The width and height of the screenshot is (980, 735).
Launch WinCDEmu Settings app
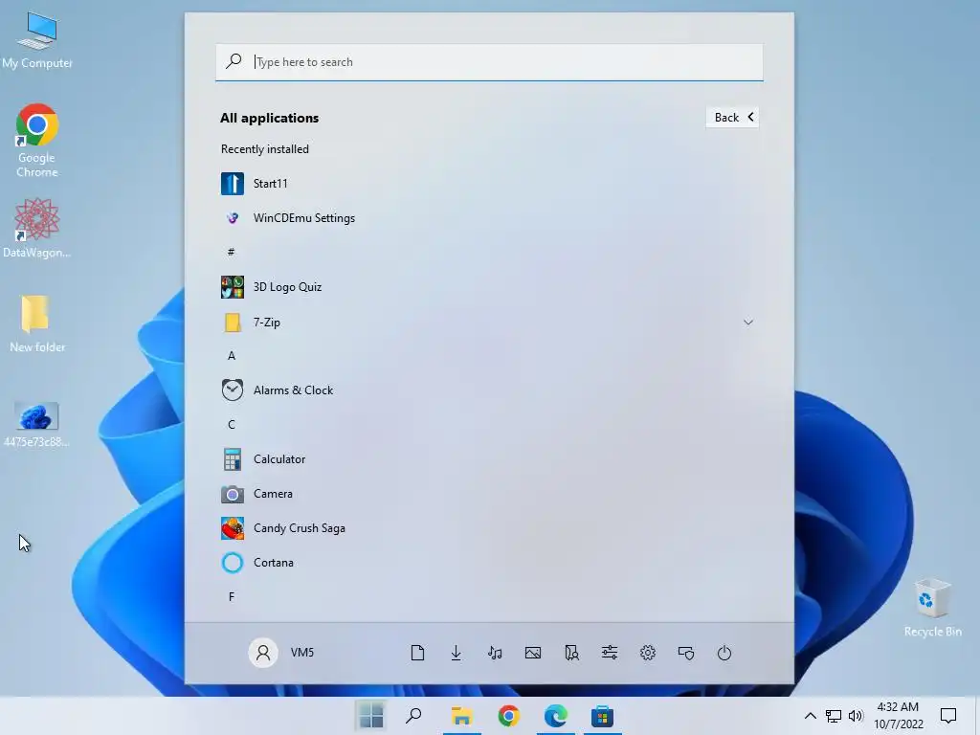pos(489,217)
